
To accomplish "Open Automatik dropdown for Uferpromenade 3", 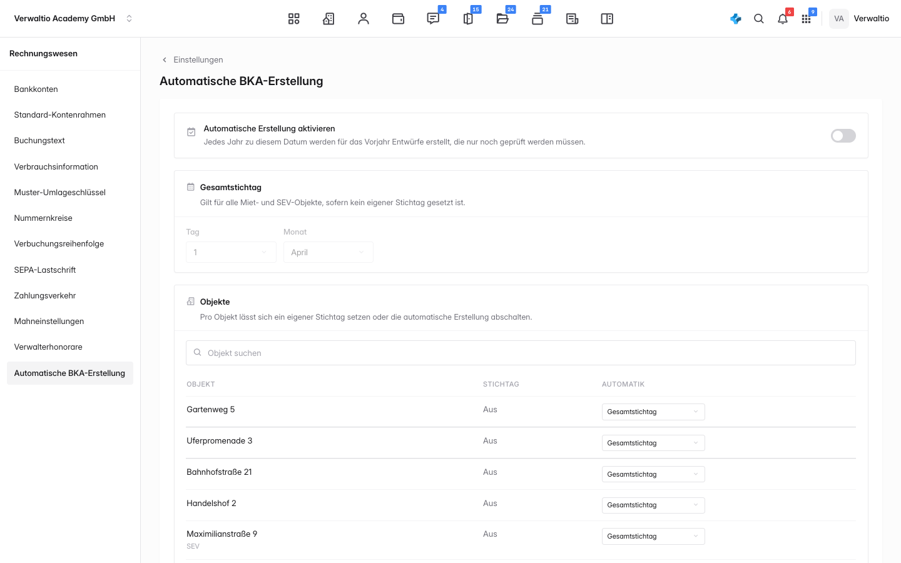I will [x=653, y=443].
